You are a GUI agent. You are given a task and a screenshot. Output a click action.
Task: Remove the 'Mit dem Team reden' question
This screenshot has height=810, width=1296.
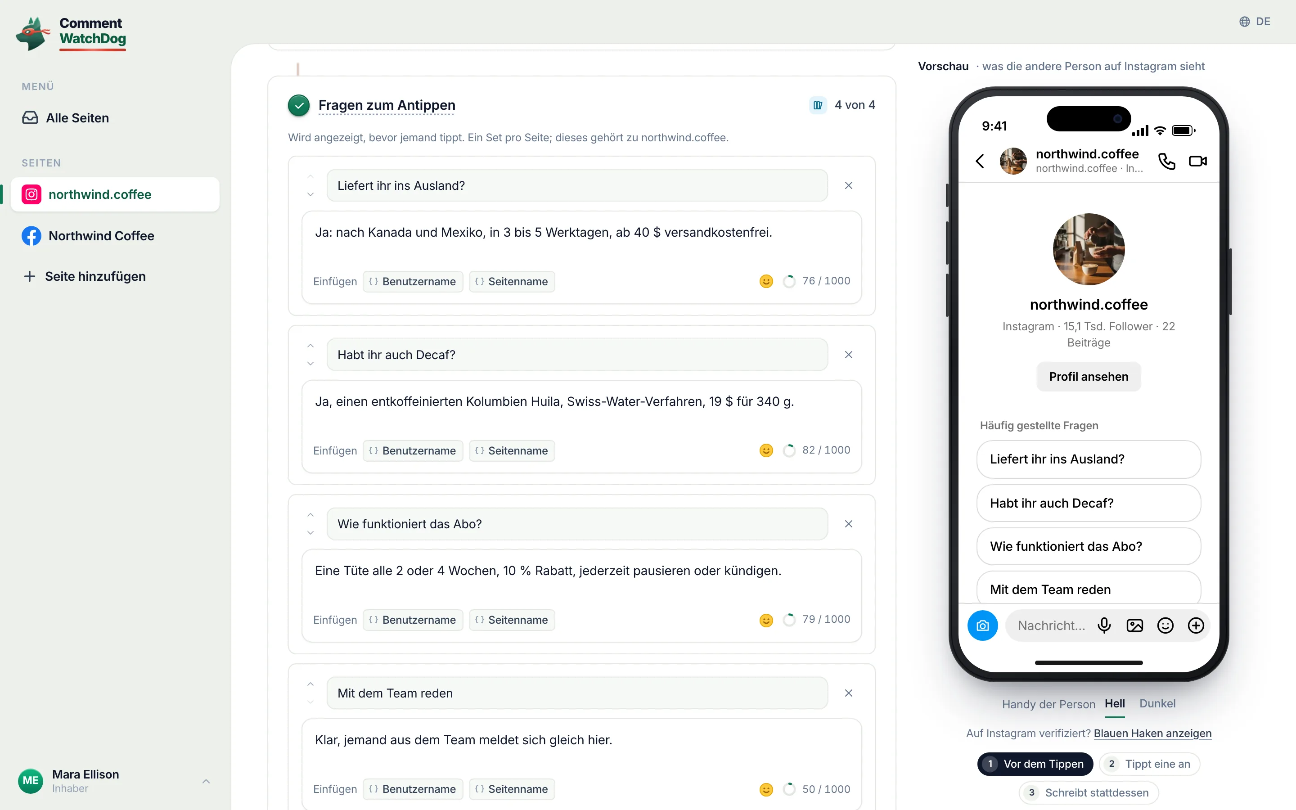849,693
